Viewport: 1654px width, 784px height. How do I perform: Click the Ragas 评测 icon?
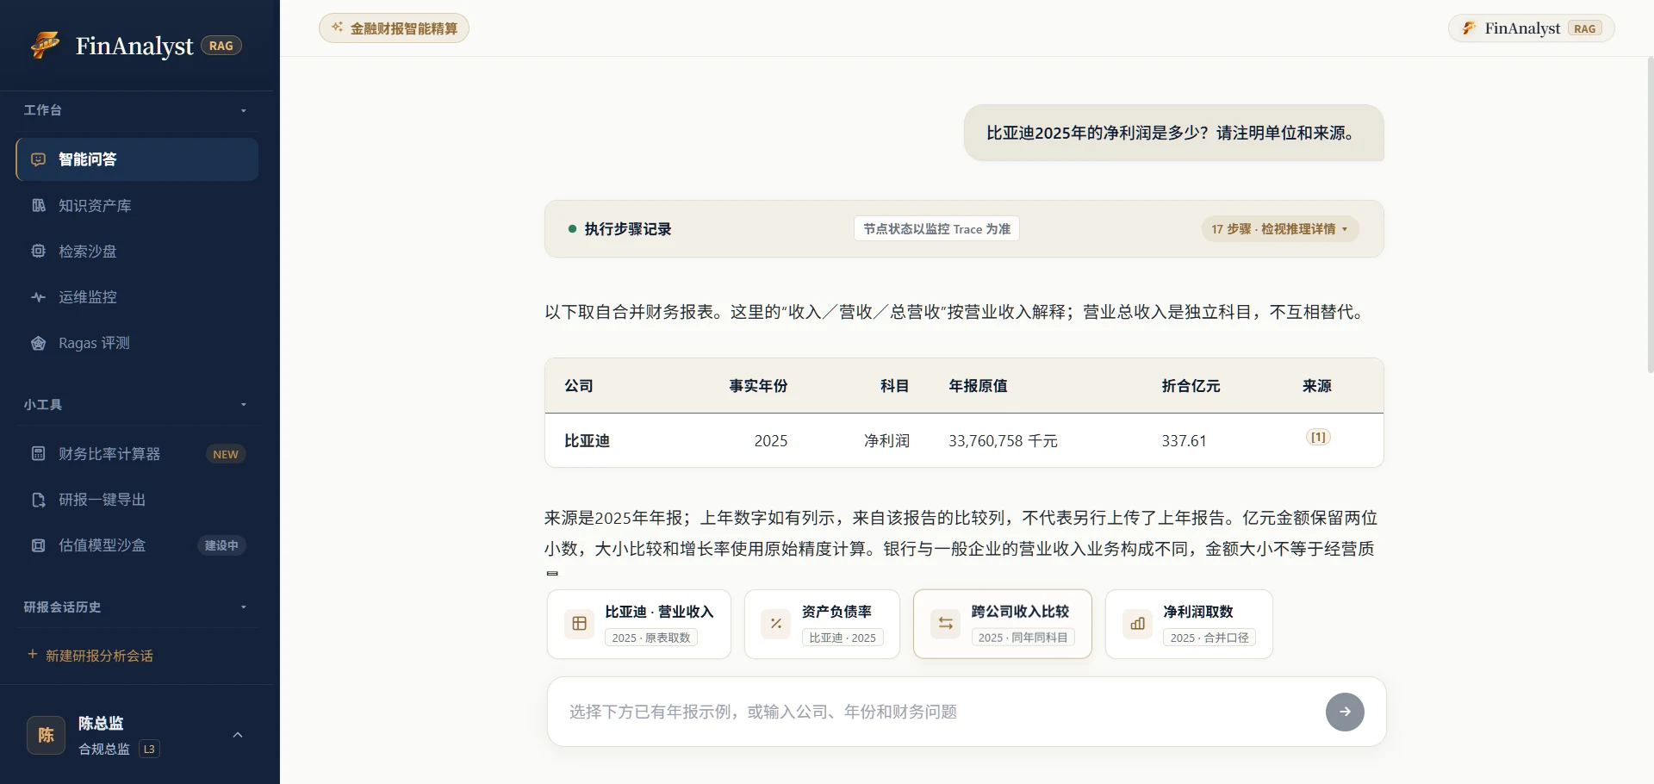[x=38, y=343]
